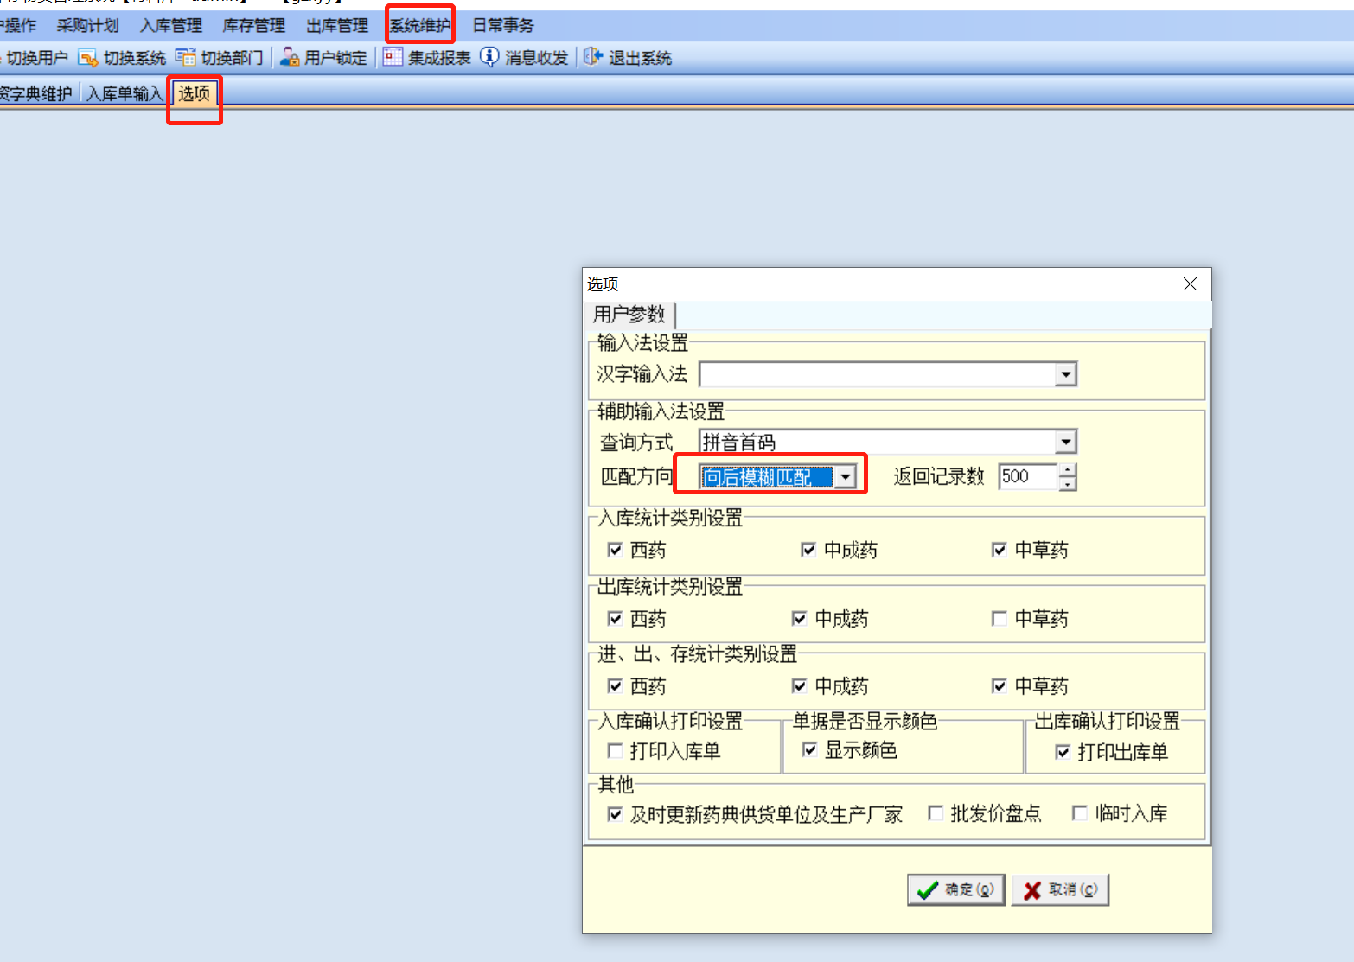Open the 日常事务 menu
This screenshot has height=962, width=1354.
pos(503,26)
